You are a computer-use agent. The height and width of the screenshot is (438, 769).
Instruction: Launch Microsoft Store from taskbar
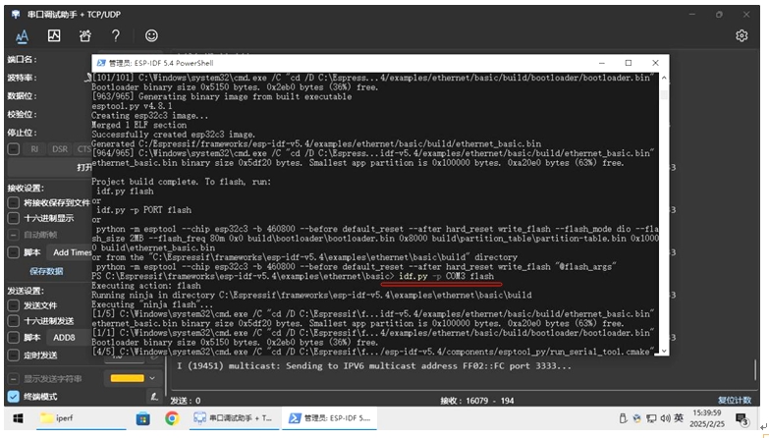coord(142,418)
